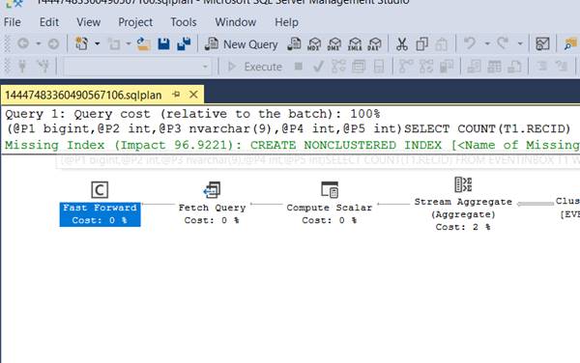Click the Add New Item icon

(x=114, y=44)
